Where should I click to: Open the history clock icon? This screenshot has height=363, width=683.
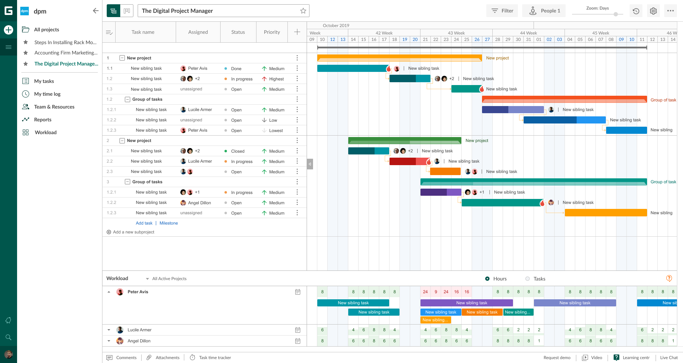[x=636, y=11]
